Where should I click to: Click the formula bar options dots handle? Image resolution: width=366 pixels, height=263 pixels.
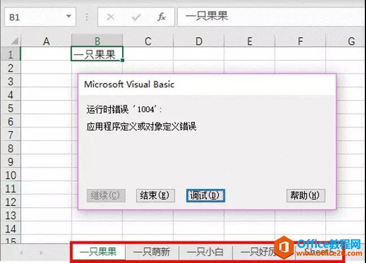point(87,17)
